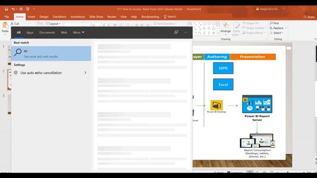Filter search to Web
Image resolution: width=317 pixels, height=178 pixels.
64,33
